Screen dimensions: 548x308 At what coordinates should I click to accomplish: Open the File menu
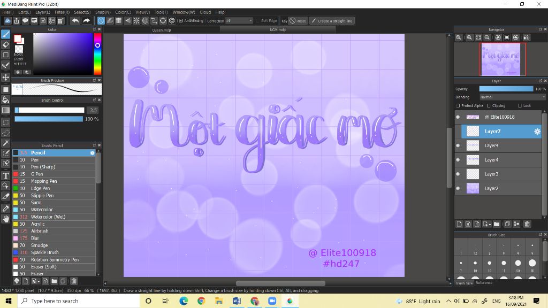7,12
